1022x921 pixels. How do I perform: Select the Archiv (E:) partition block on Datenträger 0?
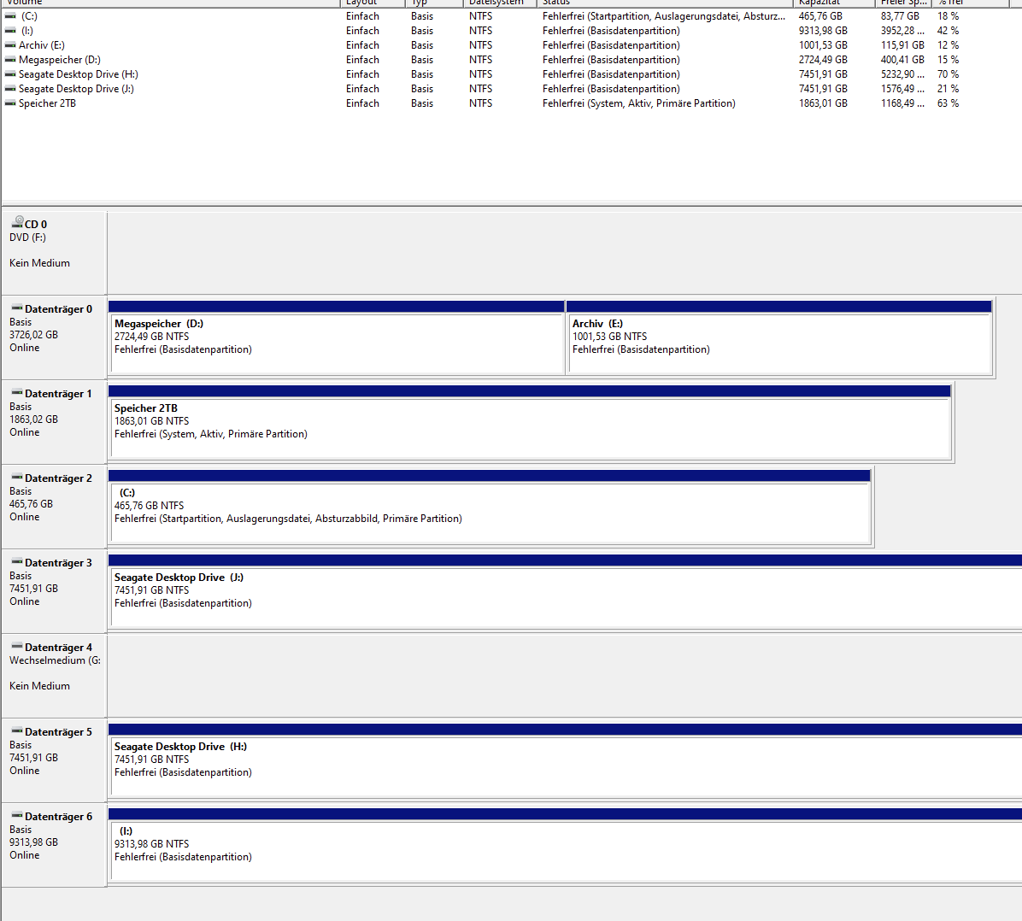(x=779, y=337)
